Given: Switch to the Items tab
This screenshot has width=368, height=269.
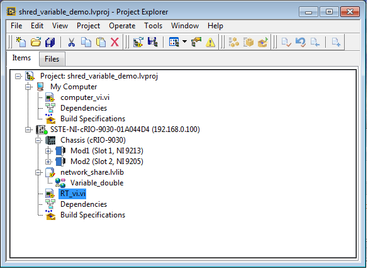Looking at the screenshot, I should coord(21,58).
